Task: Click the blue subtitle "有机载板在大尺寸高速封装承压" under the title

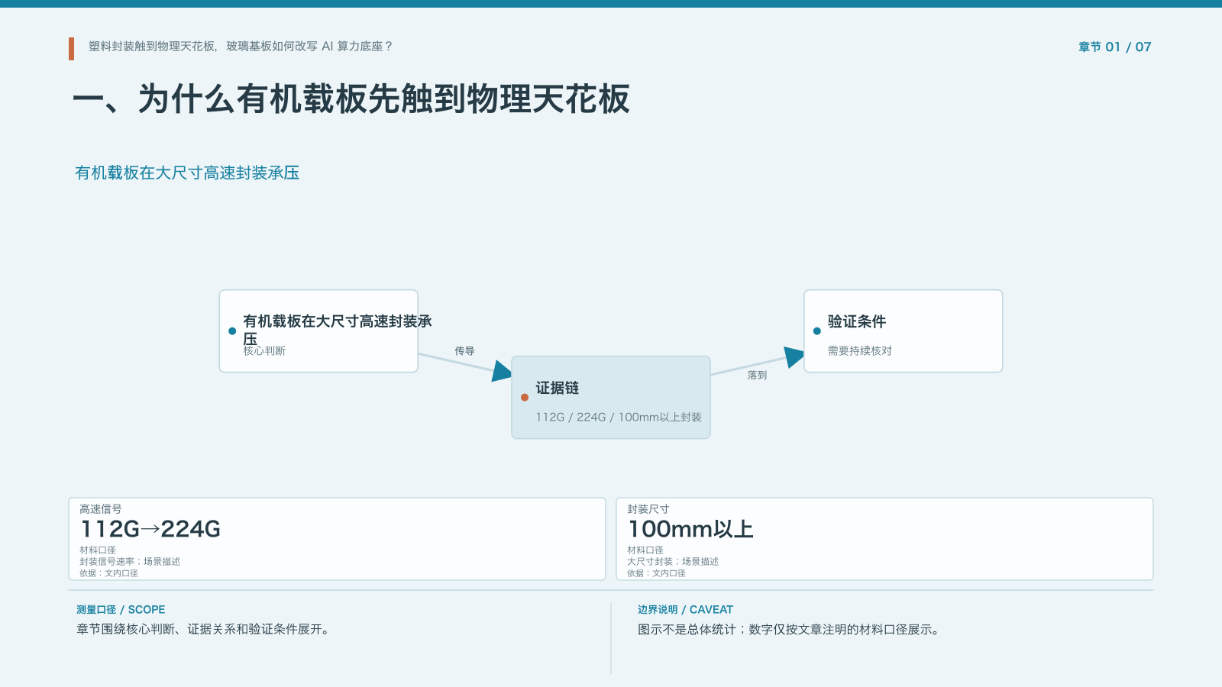Action: pyautogui.click(x=187, y=173)
